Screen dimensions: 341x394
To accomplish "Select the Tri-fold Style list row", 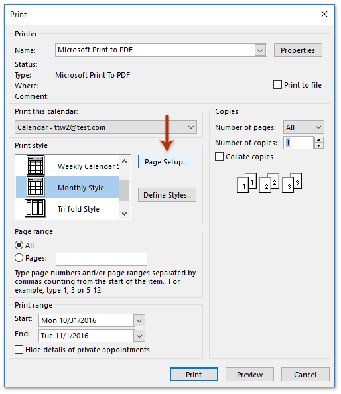I will click(x=68, y=208).
